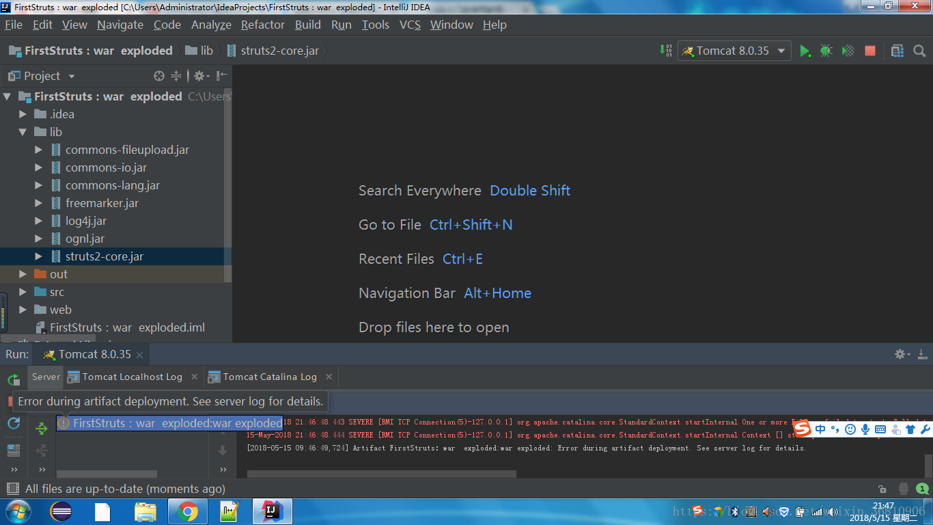Open Eclipse from the taskbar
The image size is (933, 525).
tap(61, 511)
